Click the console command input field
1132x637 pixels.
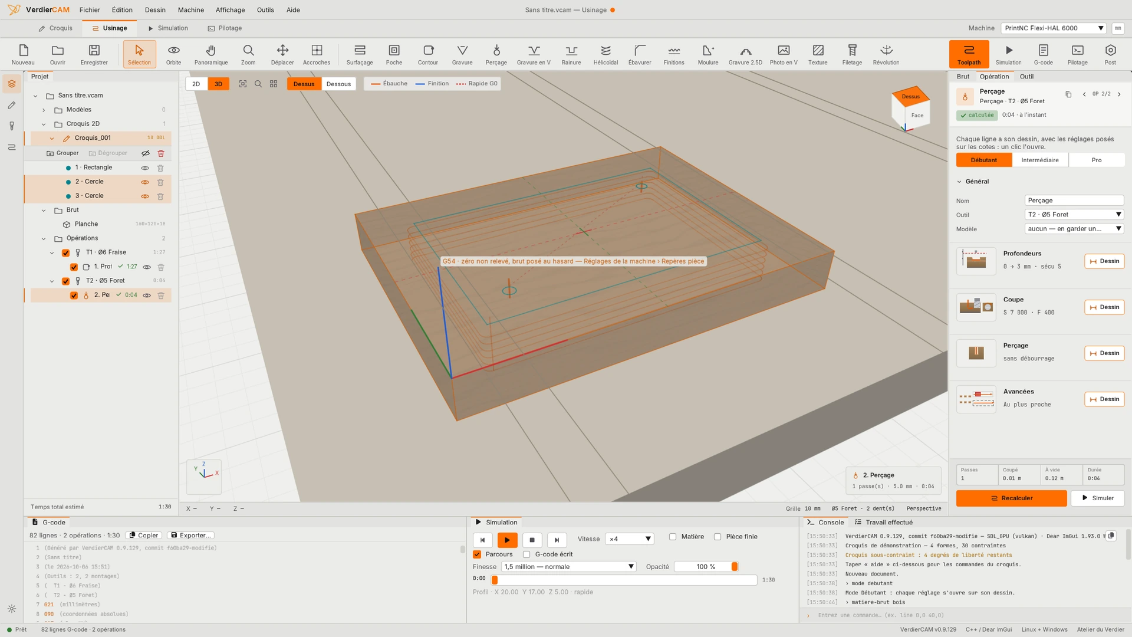[x=966, y=615]
